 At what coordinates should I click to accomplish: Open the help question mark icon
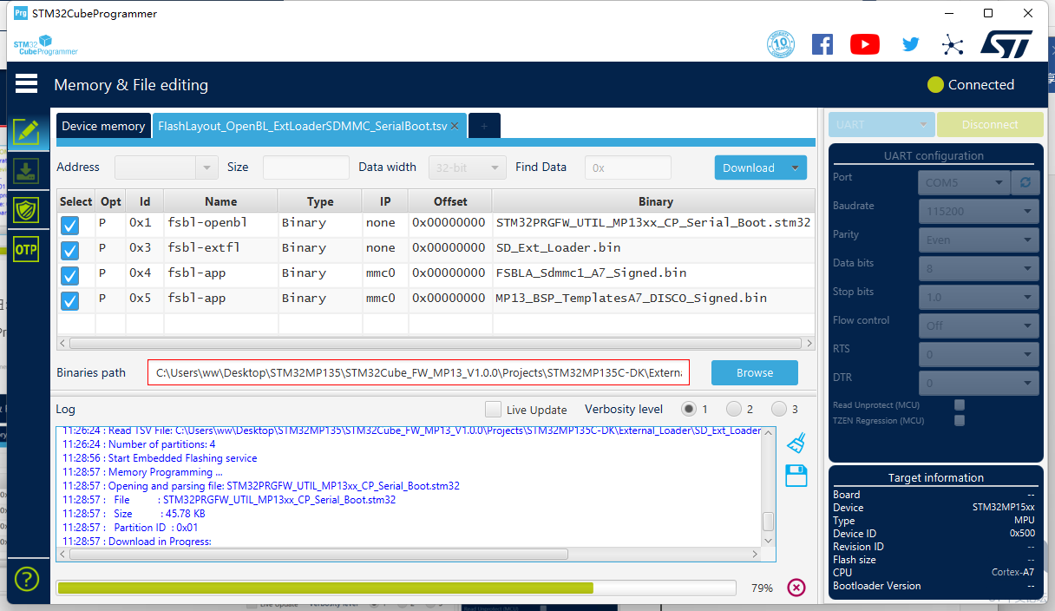(x=27, y=579)
